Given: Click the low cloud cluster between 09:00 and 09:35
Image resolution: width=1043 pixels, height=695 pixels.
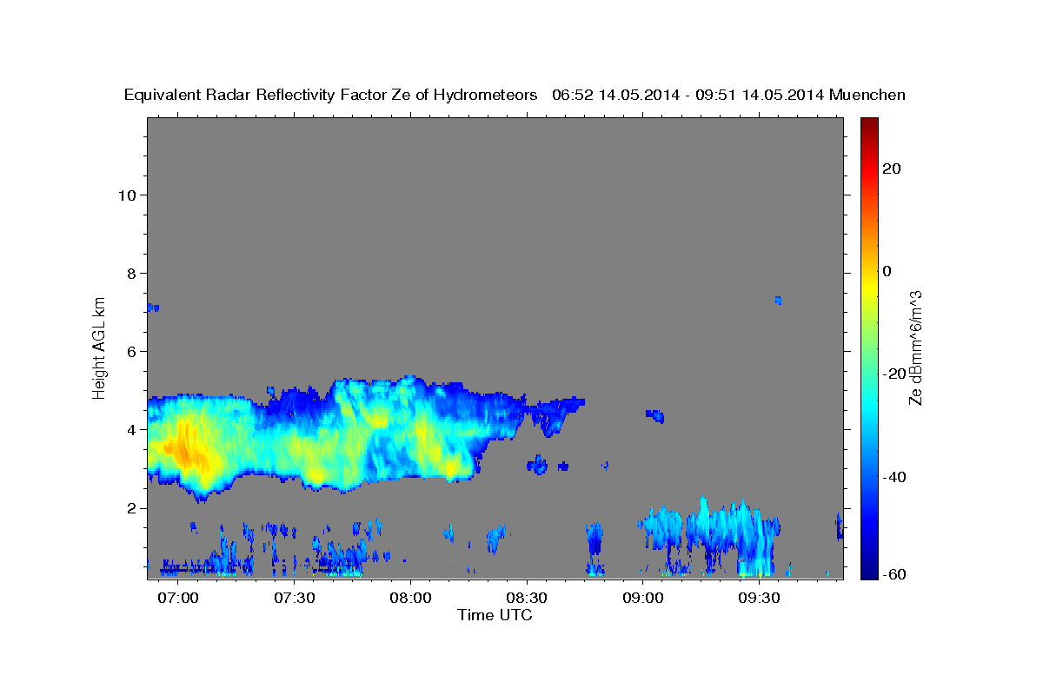Looking at the screenshot, I should (x=711, y=534).
